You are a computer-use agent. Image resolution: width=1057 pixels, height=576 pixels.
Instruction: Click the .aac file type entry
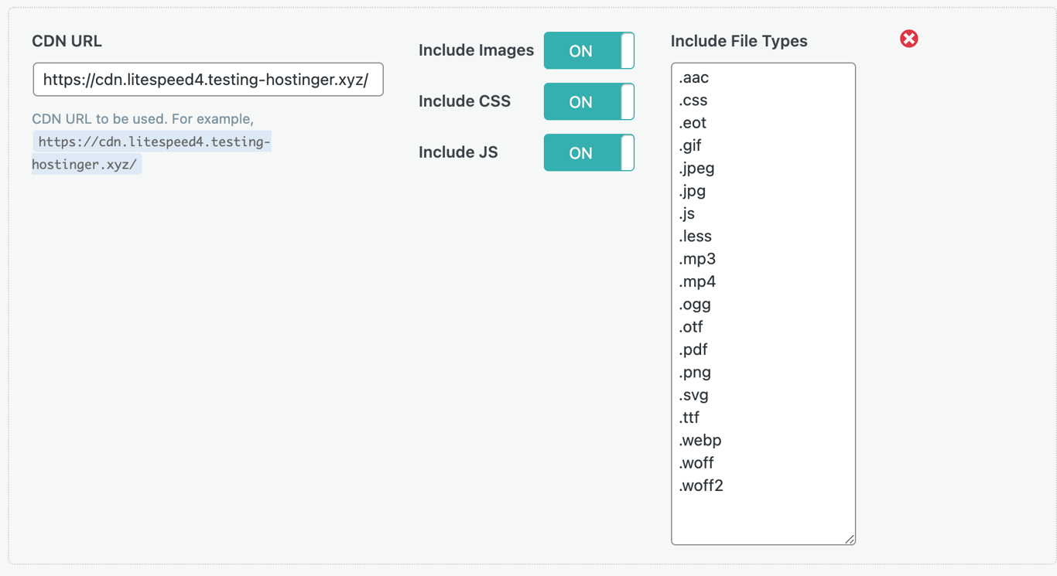(x=694, y=77)
